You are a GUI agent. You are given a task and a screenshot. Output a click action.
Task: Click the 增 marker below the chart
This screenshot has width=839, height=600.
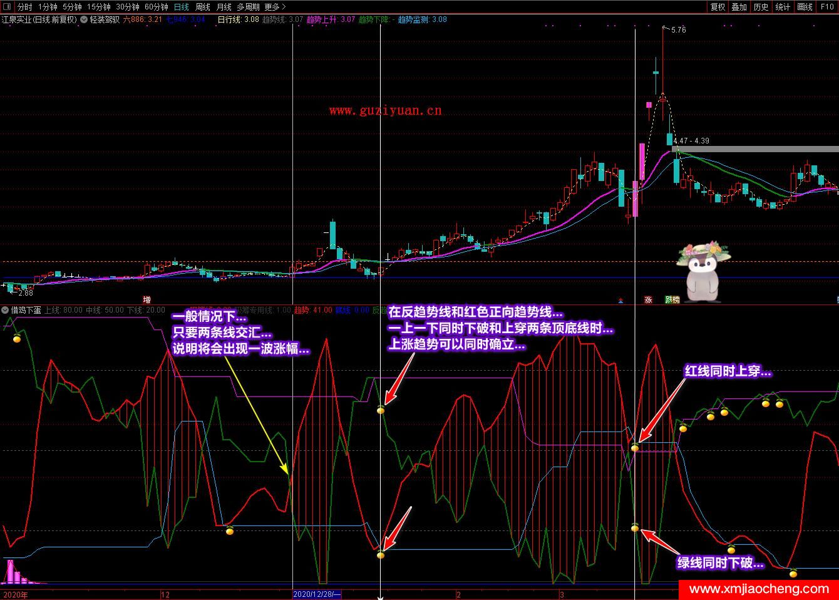[x=147, y=300]
